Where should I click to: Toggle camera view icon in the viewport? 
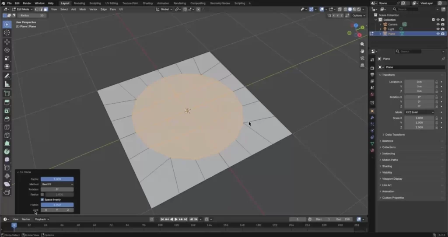tap(362, 58)
